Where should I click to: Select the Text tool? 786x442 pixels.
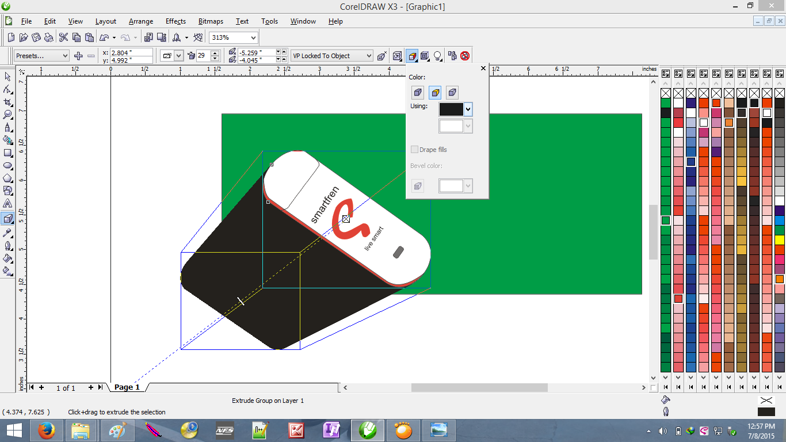click(x=7, y=204)
